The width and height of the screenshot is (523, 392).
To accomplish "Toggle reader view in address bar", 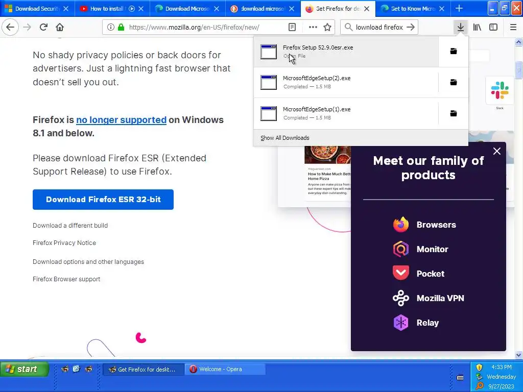I will tap(292, 28).
